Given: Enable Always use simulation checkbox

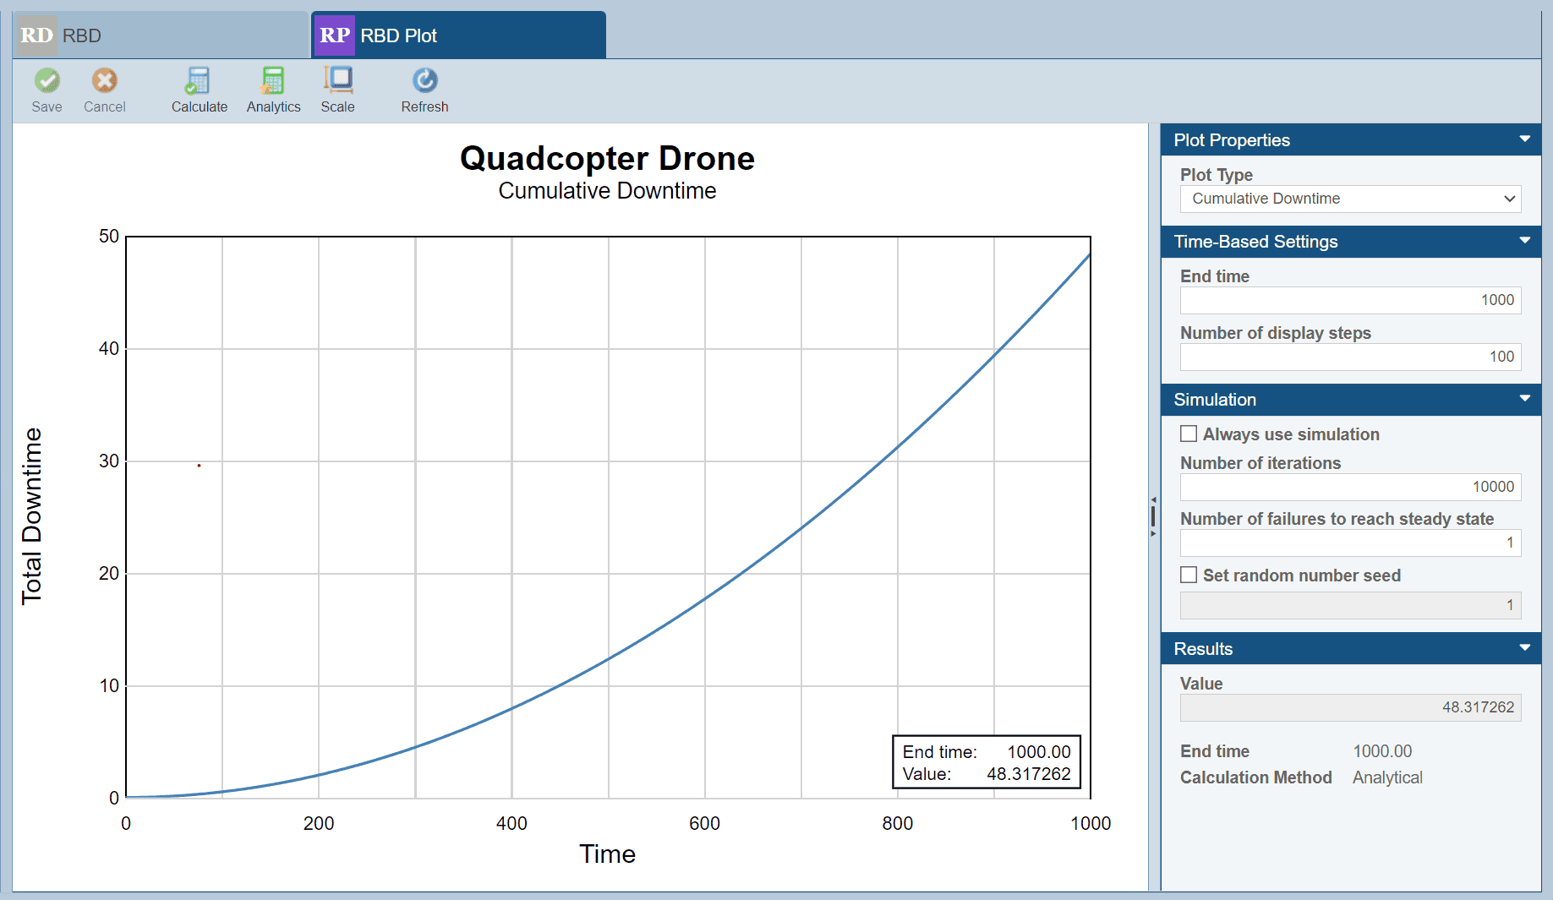Looking at the screenshot, I should pos(1189,434).
